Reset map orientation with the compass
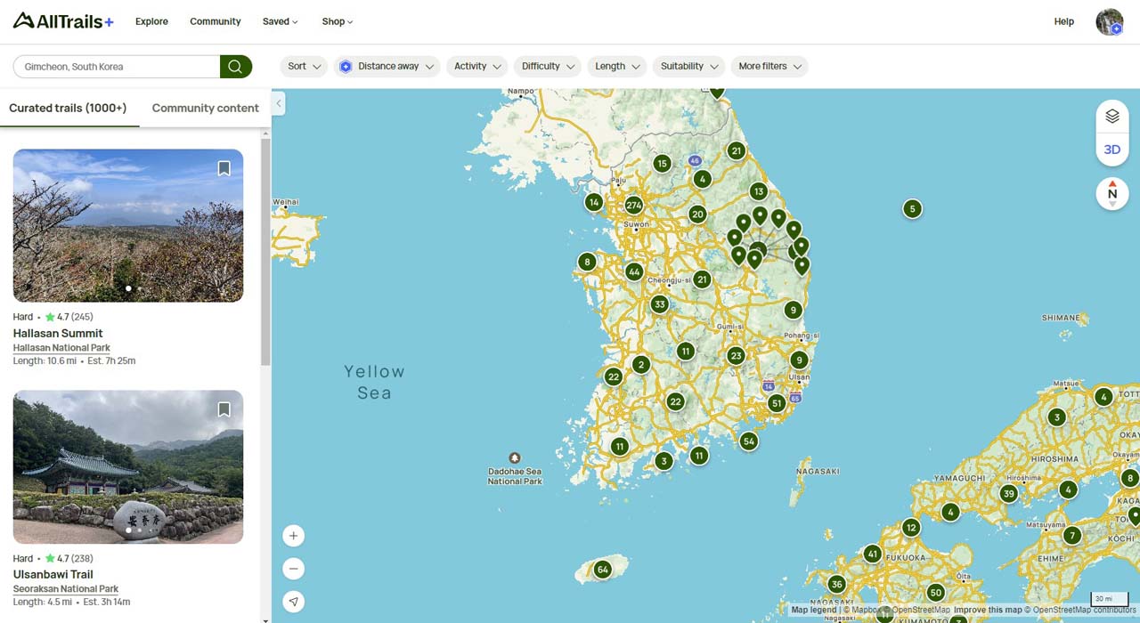This screenshot has height=623, width=1140. [1112, 194]
